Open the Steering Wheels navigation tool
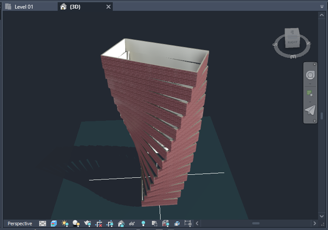This screenshot has height=230, width=328. [310, 75]
